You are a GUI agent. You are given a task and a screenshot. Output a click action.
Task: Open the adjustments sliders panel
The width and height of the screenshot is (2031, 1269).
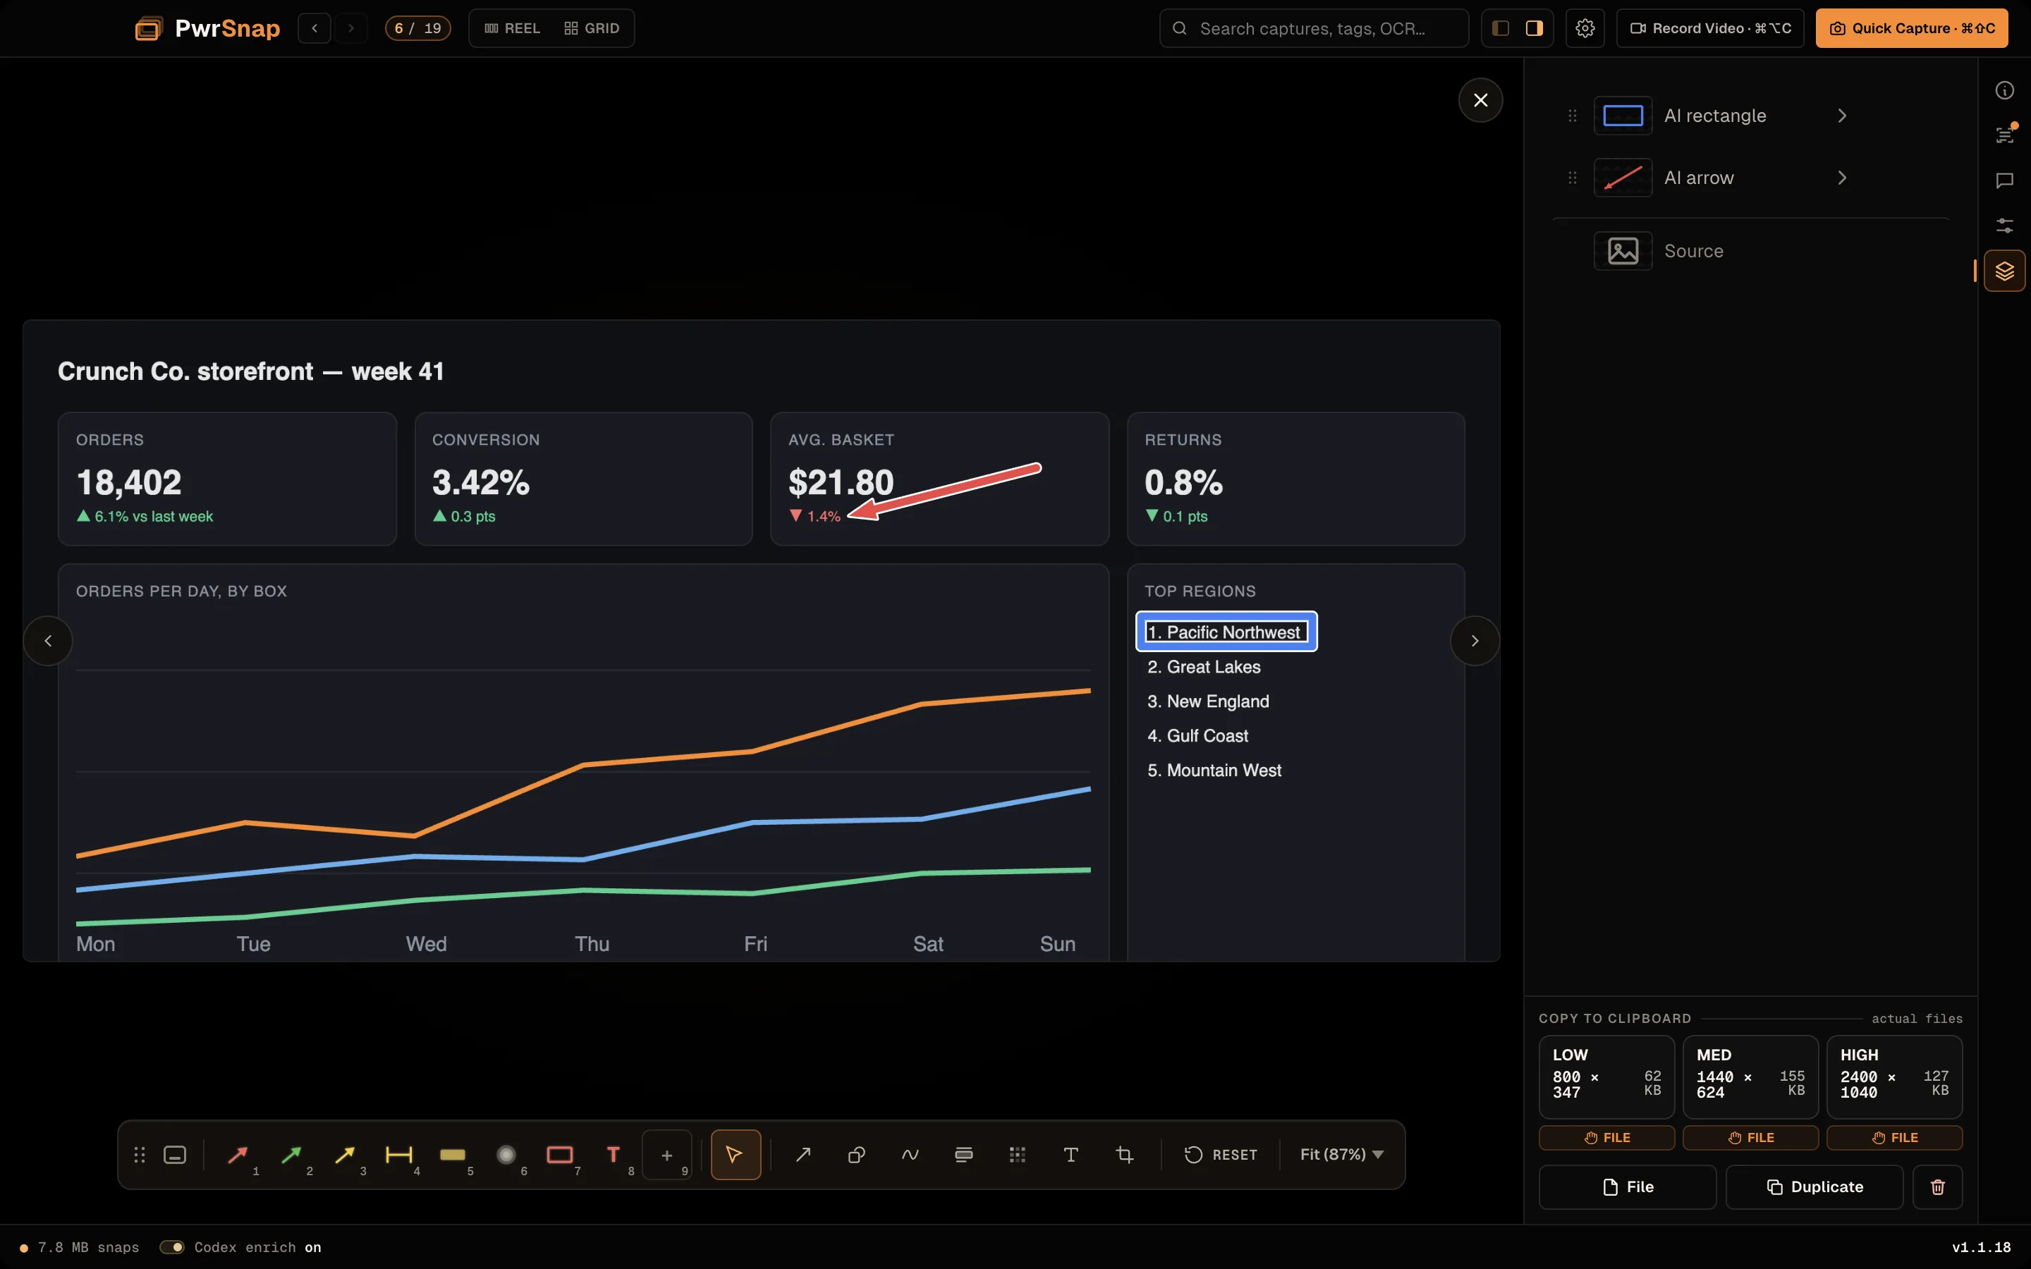point(2005,225)
